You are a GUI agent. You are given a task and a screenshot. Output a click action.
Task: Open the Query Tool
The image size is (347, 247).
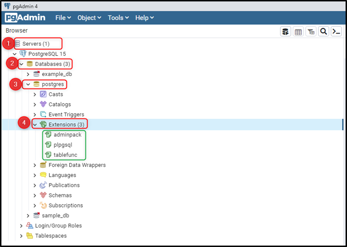[x=286, y=31]
